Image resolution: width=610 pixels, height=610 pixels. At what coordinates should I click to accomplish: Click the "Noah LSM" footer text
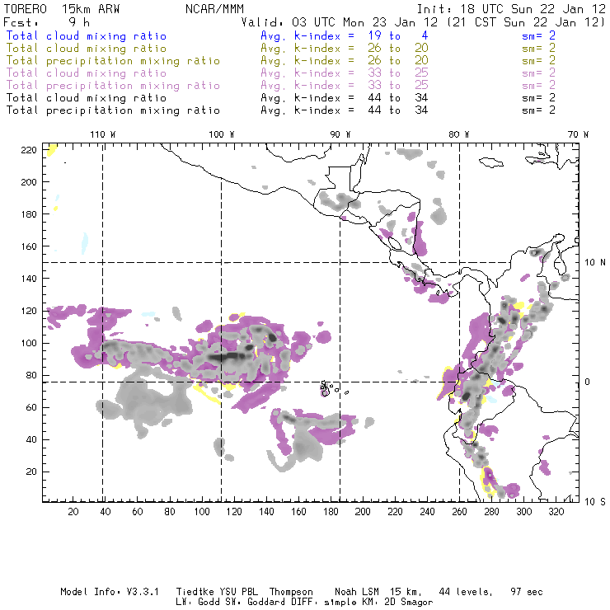click(x=357, y=592)
